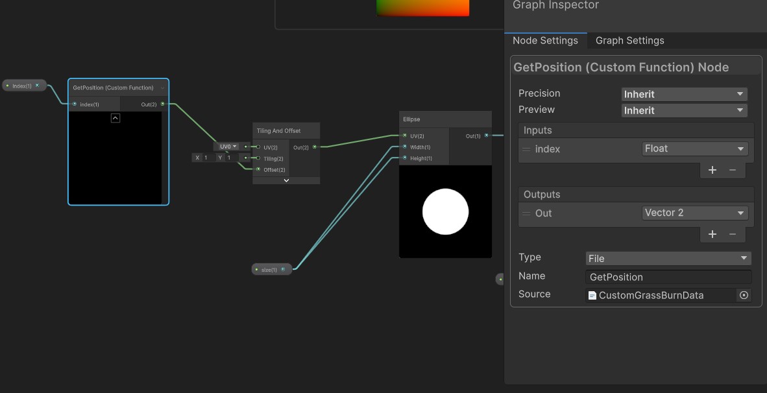Select the Node Settings tab
Image resolution: width=767 pixels, height=393 pixels.
tap(546, 40)
